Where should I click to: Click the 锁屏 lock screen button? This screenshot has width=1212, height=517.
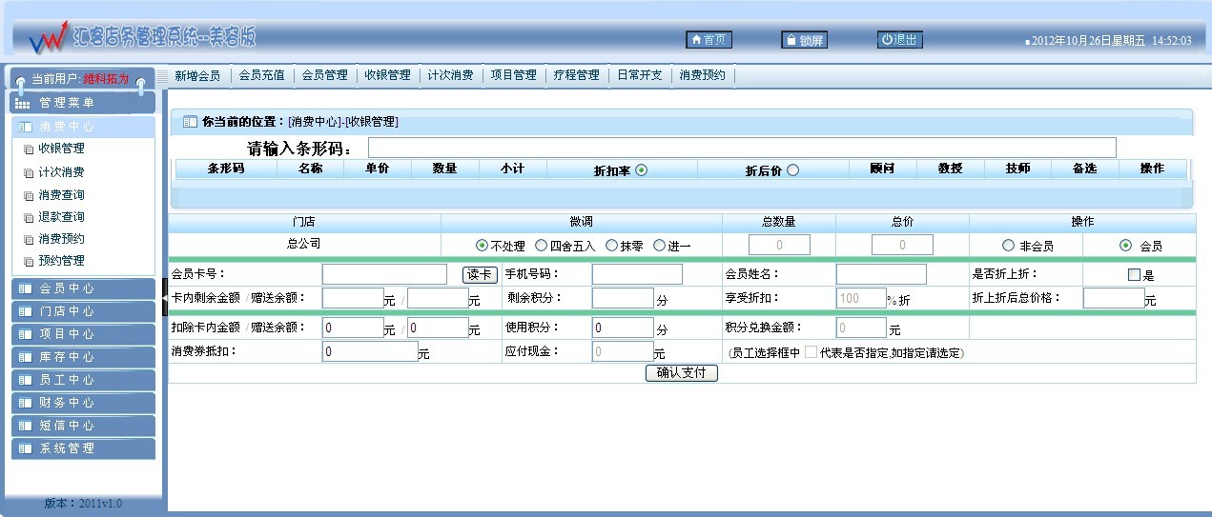coord(804,40)
